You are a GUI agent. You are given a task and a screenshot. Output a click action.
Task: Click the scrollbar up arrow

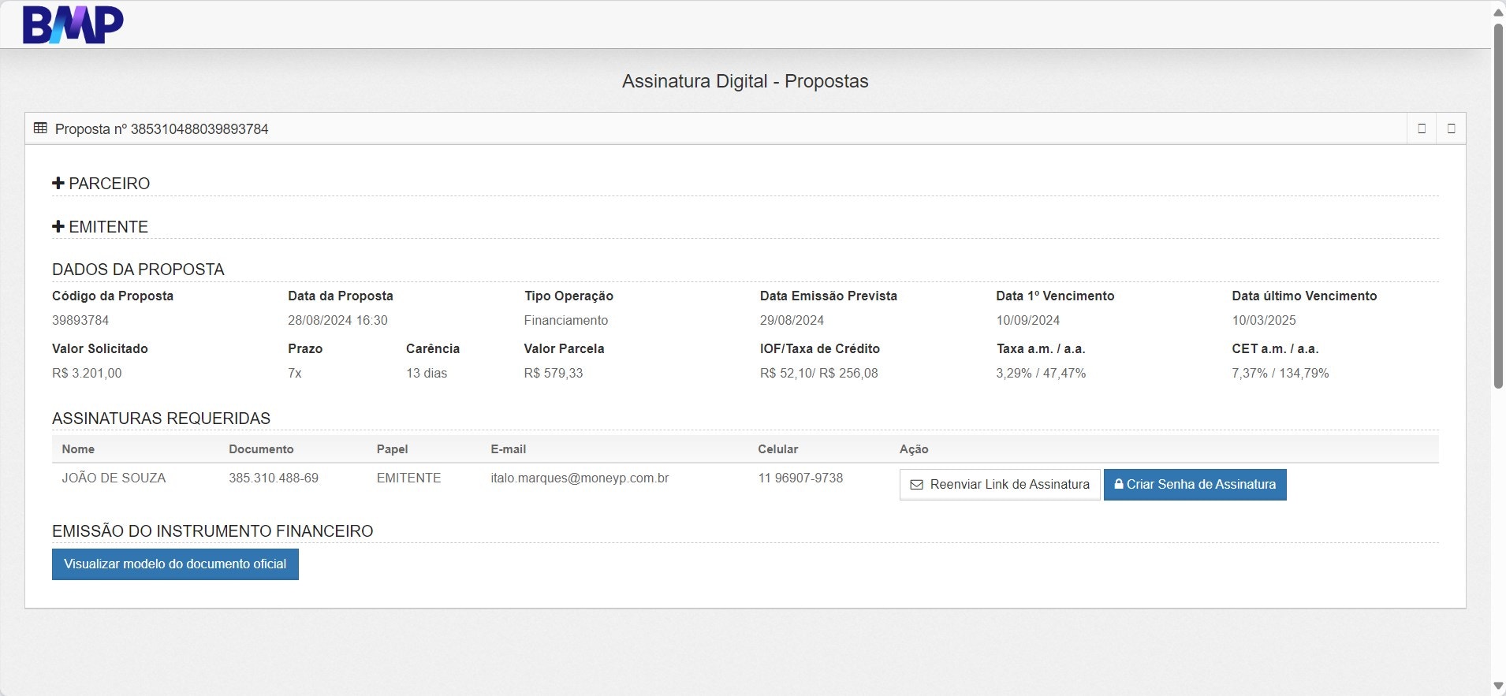pyautogui.click(x=1498, y=12)
